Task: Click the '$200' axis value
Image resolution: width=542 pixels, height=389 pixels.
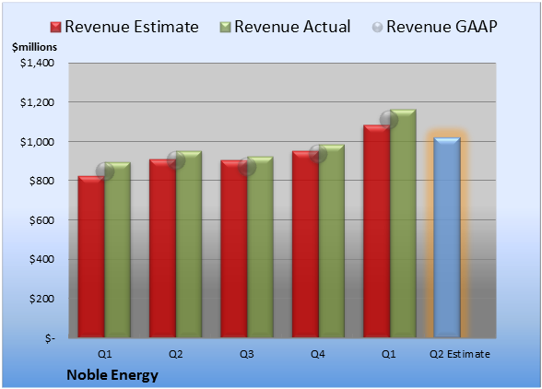Action: coord(41,299)
